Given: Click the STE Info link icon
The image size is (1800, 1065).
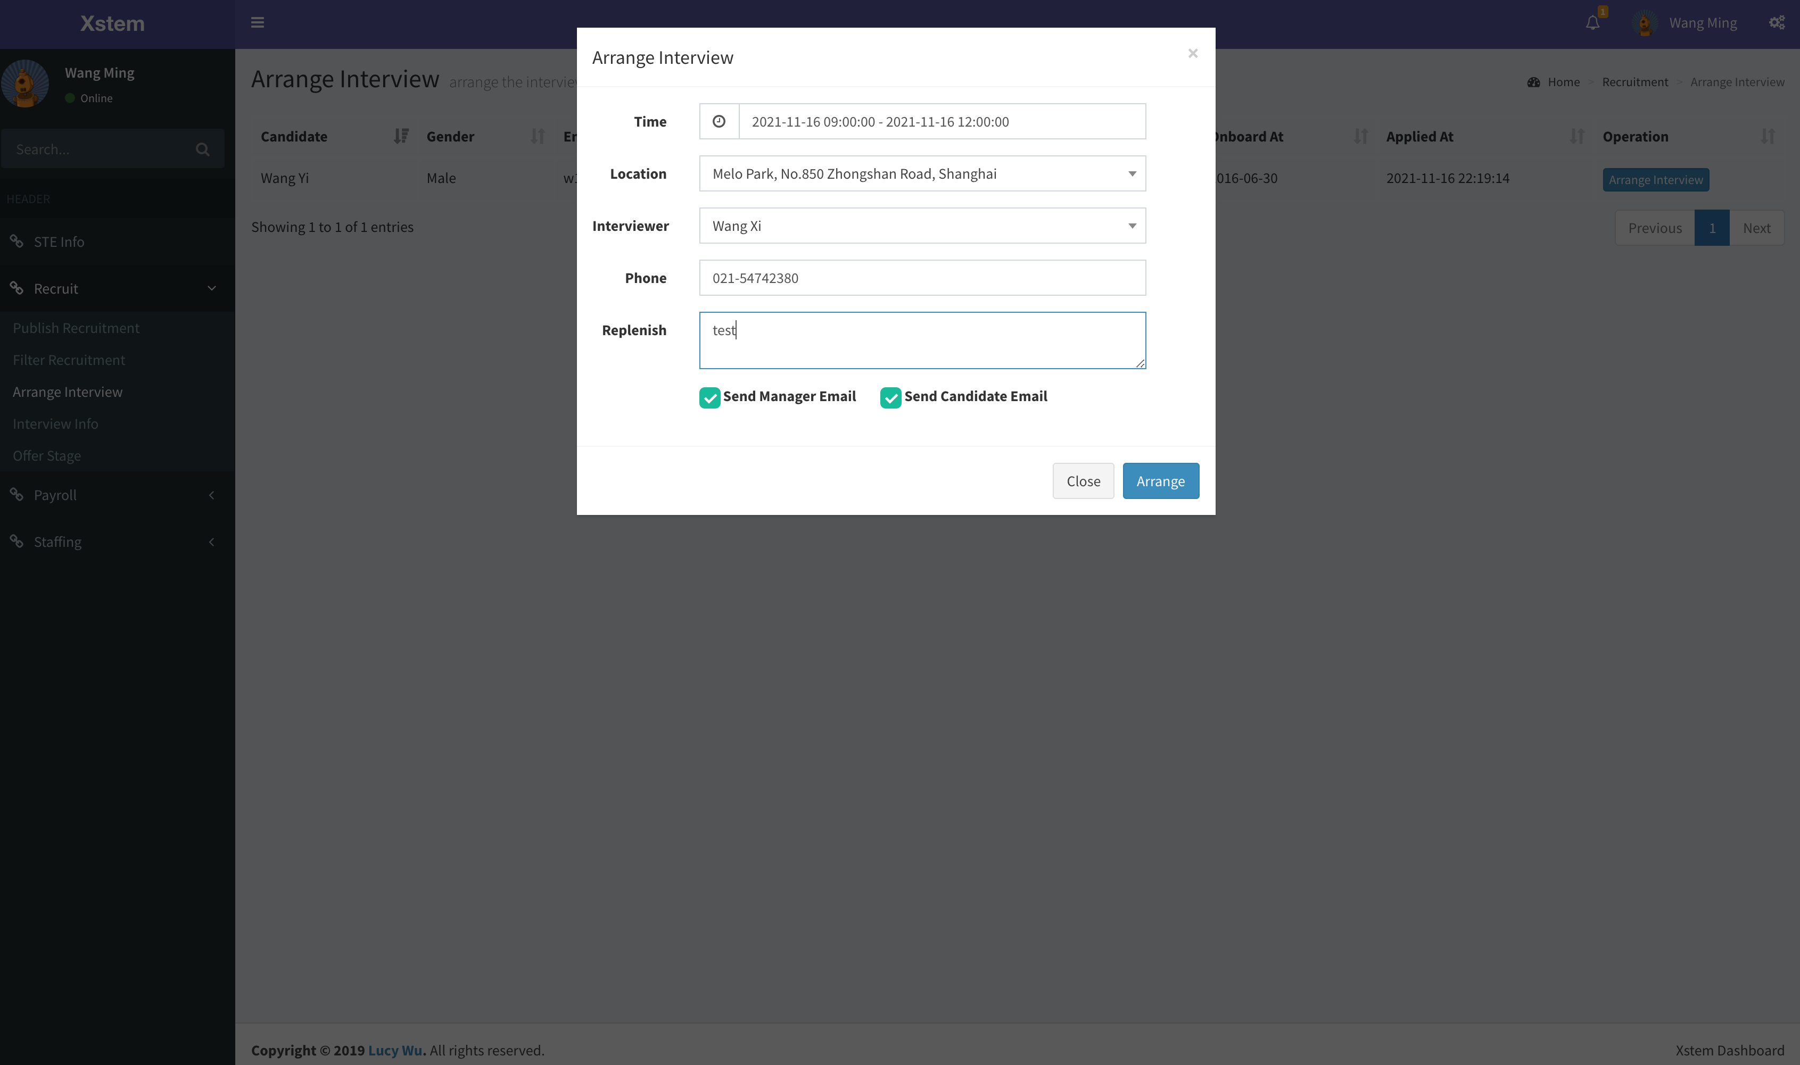Looking at the screenshot, I should 16,241.
